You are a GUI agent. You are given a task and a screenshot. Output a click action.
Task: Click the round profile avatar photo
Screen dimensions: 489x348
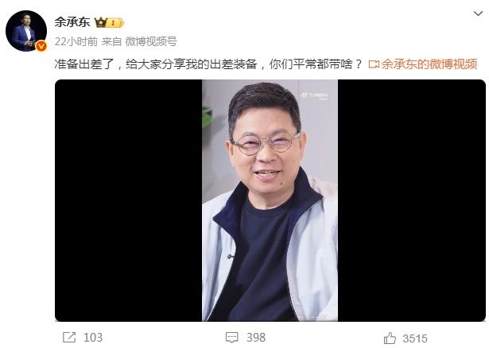26,30
